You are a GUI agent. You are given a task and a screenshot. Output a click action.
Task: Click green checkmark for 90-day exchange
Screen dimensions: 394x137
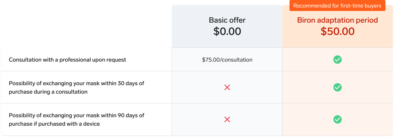[x=337, y=119]
